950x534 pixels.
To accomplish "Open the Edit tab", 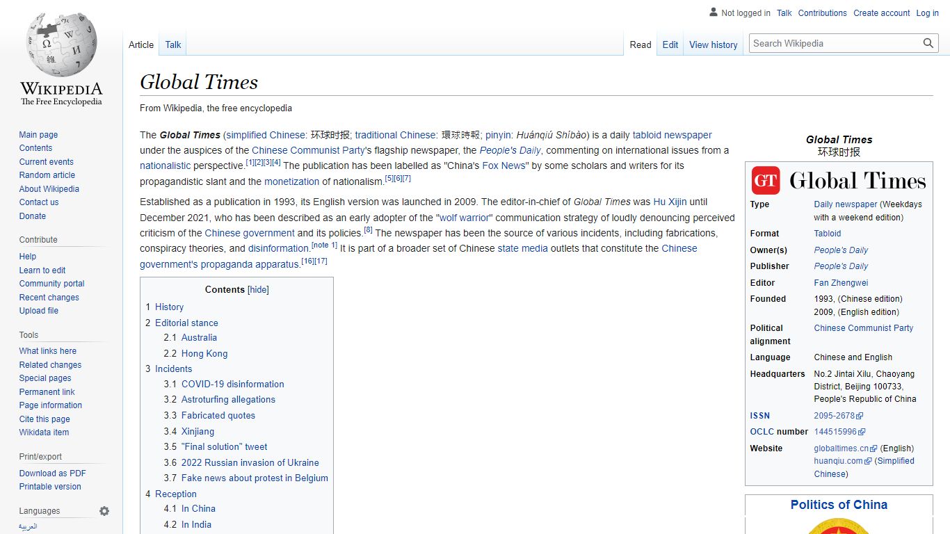I will [670, 44].
